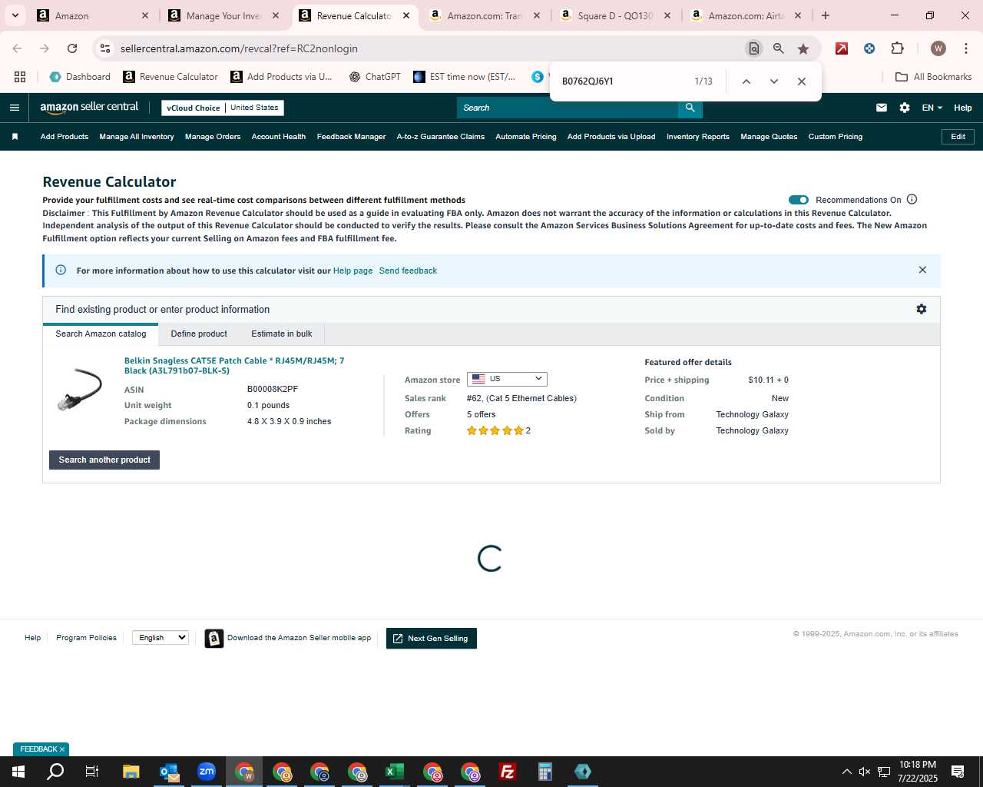The height and width of the screenshot is (787, 983).
Task: Open the Seller Central hamburger menu
Action: point(14,108)
